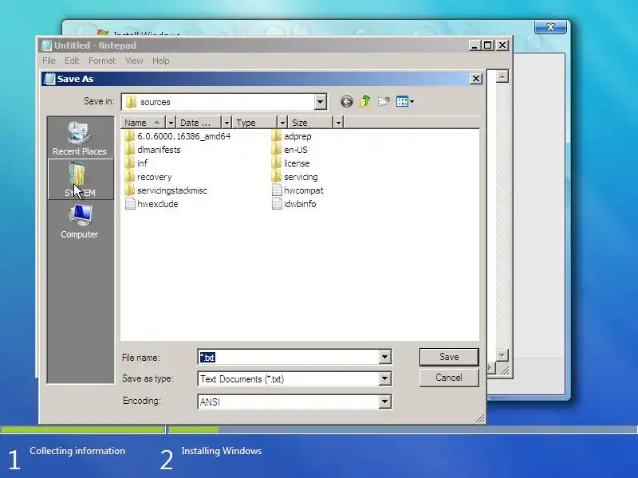Select the servicingstackmisc folder
The width and height of the screenshot is (638, 478).
166,190
